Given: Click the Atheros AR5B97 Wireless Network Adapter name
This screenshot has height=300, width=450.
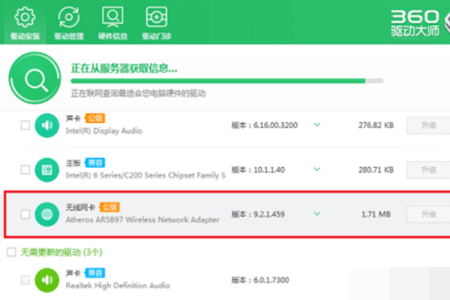Looking at the screenshot, I should 142,220.
